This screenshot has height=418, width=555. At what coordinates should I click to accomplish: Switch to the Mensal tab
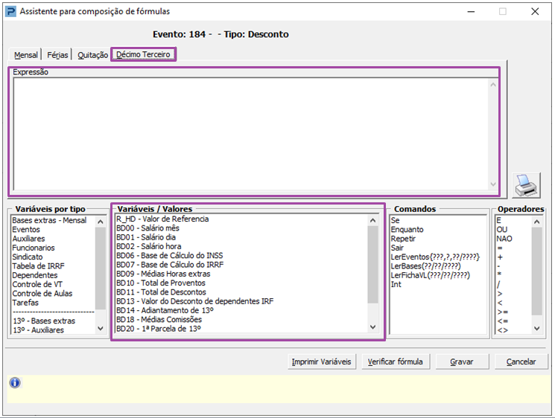[x=26, y=55]
